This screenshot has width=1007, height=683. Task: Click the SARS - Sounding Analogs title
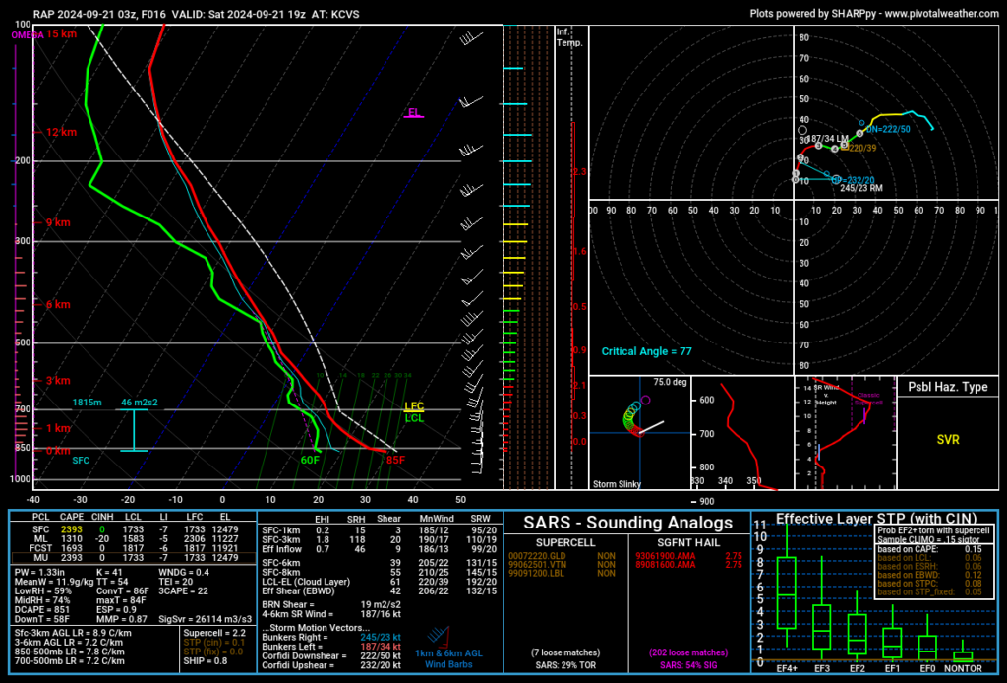click(627, 523)
